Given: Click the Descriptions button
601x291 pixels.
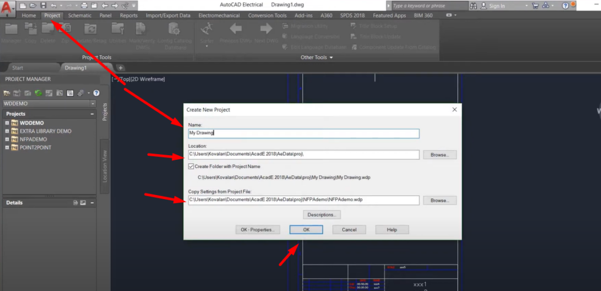Looking at the screenshot, I should click(322, 214).
